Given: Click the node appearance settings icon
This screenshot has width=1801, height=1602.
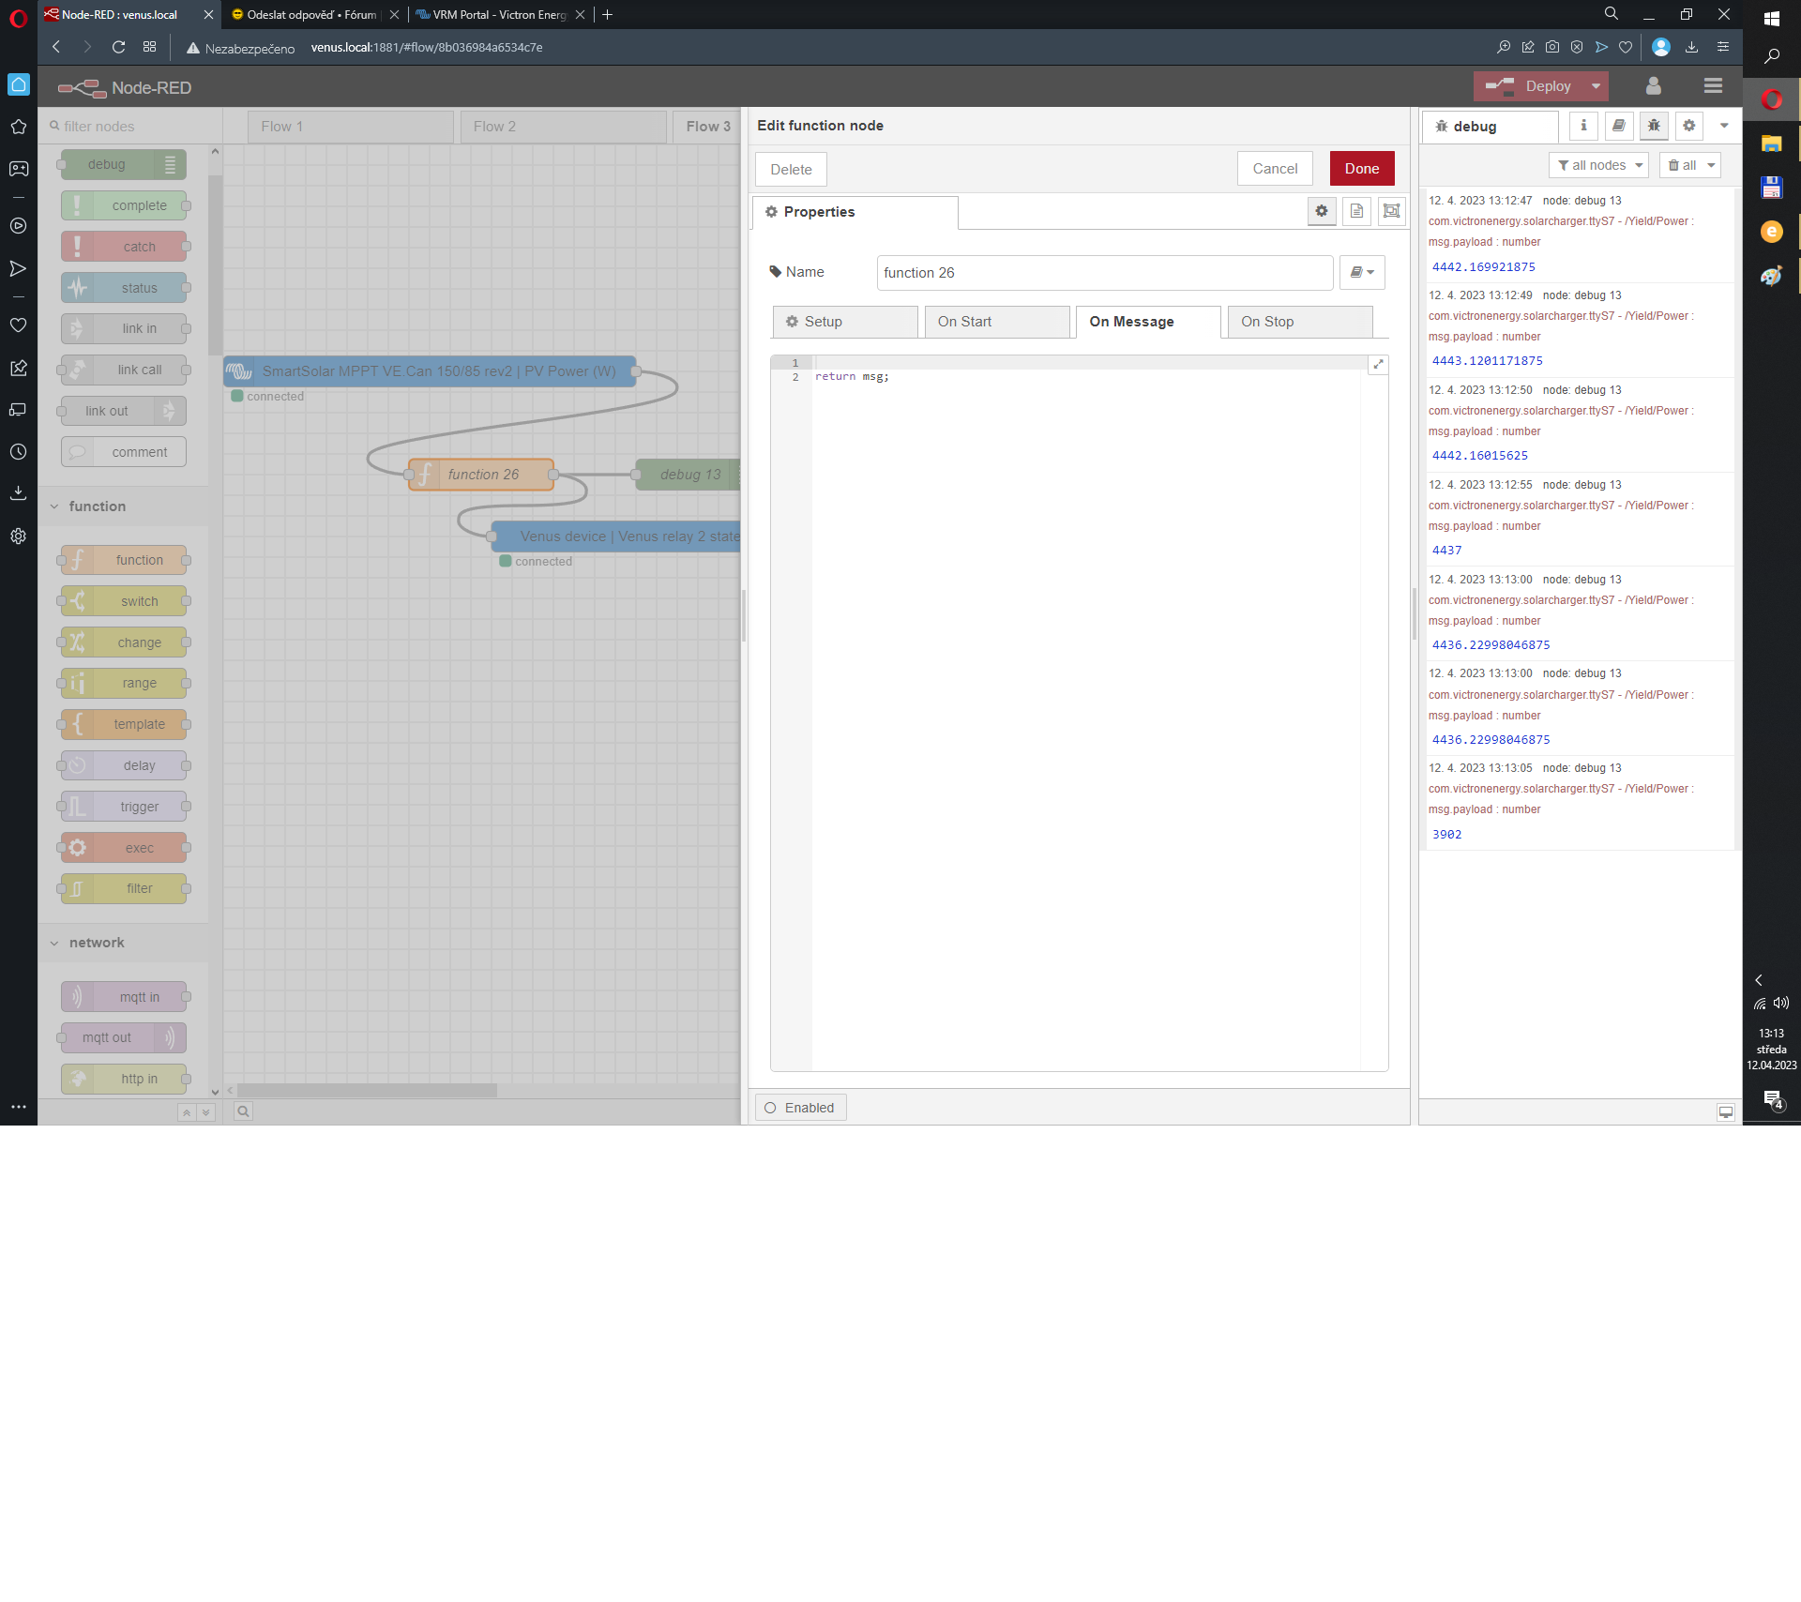Looking at the screenshot, I should (x=1391, y=212).
